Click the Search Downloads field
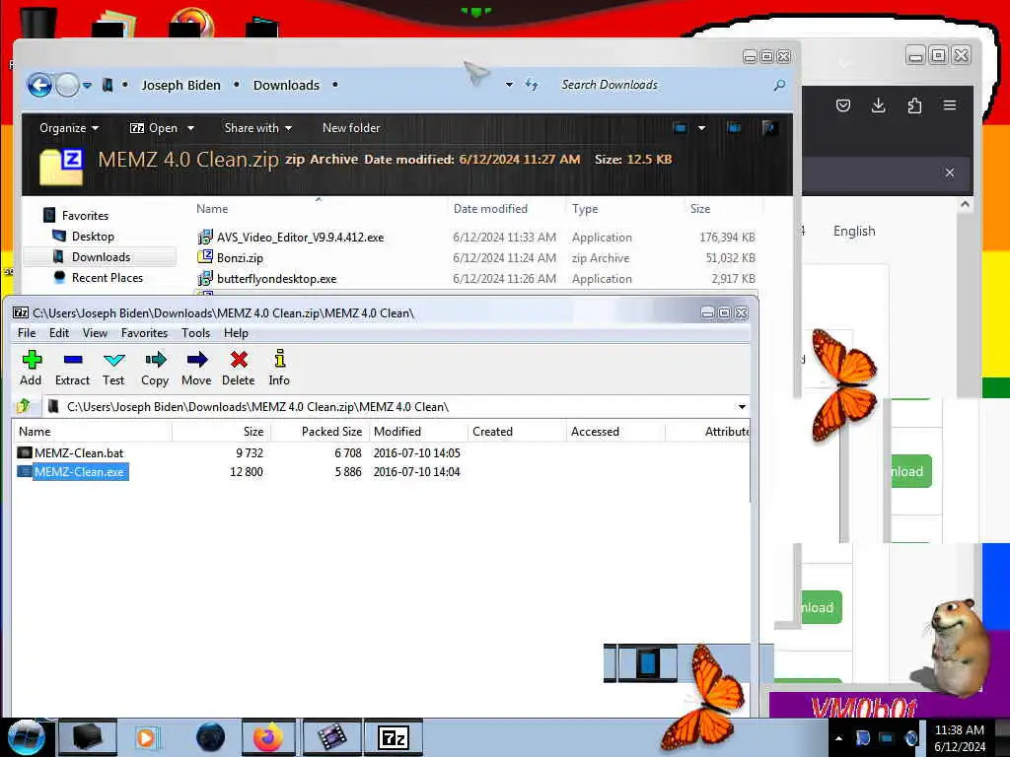Image resolution: width=1010 pixels, height=757 pixels. (x=664, y=85)
